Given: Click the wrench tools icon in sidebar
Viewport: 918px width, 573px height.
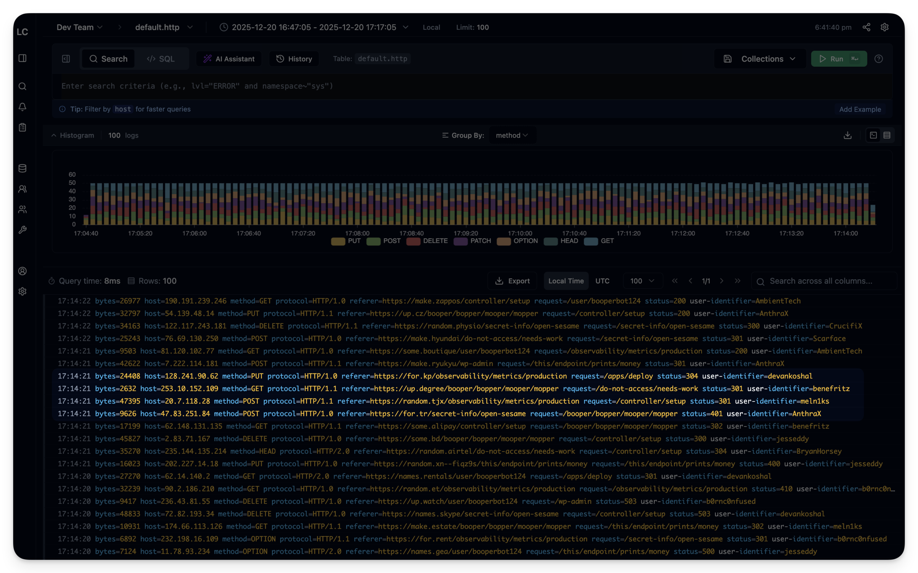Looking at the screenshot, I should (x=23, y=230).
